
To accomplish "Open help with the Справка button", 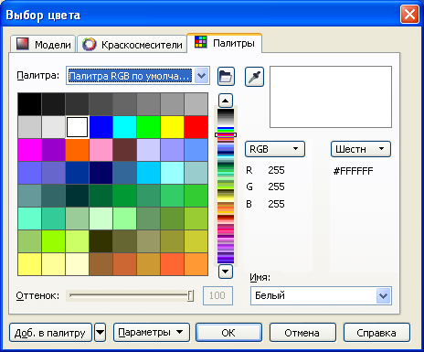I will tap(376, 333).
